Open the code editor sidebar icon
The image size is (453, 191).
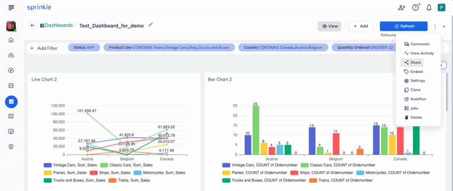pyautogui.click(x=11, y=85)
